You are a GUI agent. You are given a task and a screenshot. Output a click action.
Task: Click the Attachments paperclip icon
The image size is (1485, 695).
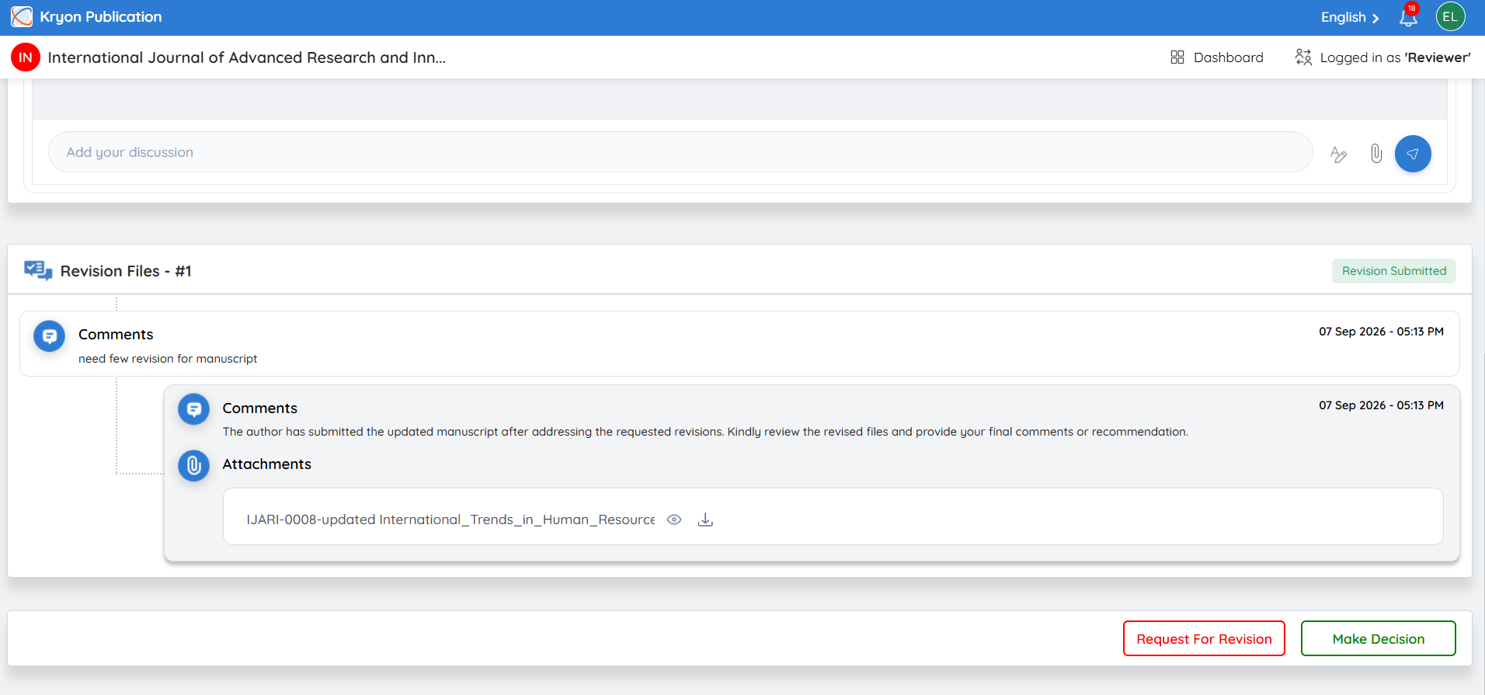pos(194,466)
